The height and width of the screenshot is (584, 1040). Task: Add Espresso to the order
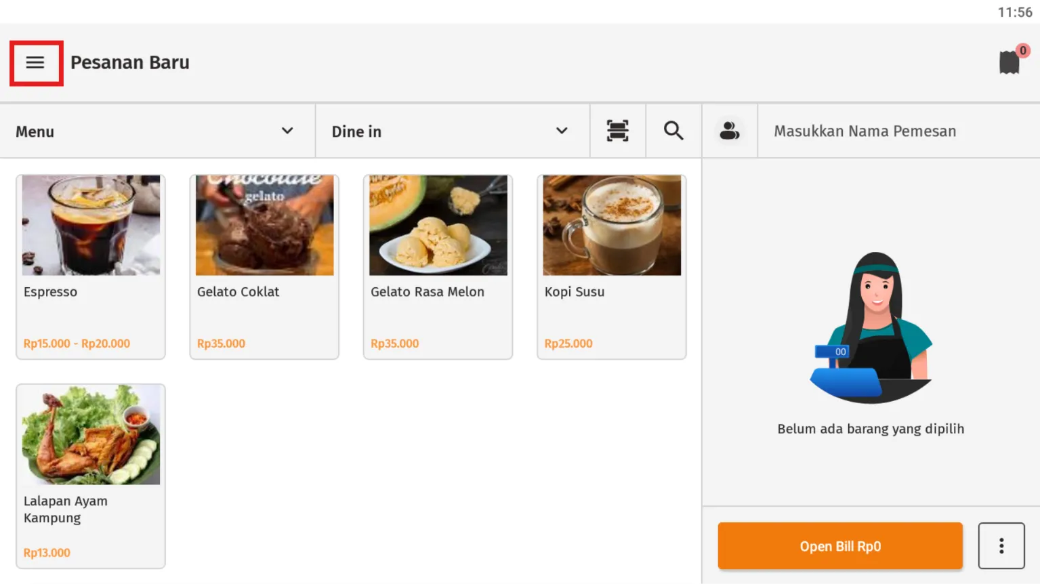click(x=91, y=267)
